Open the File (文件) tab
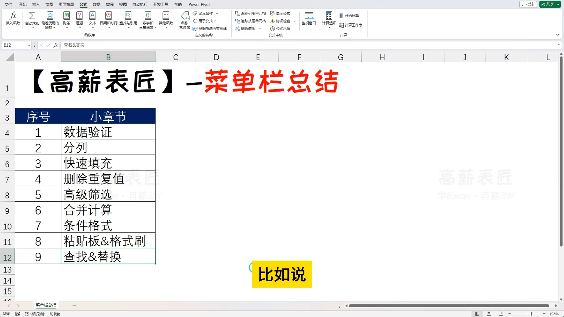This screenshot has width=564, height=317. 9,4
